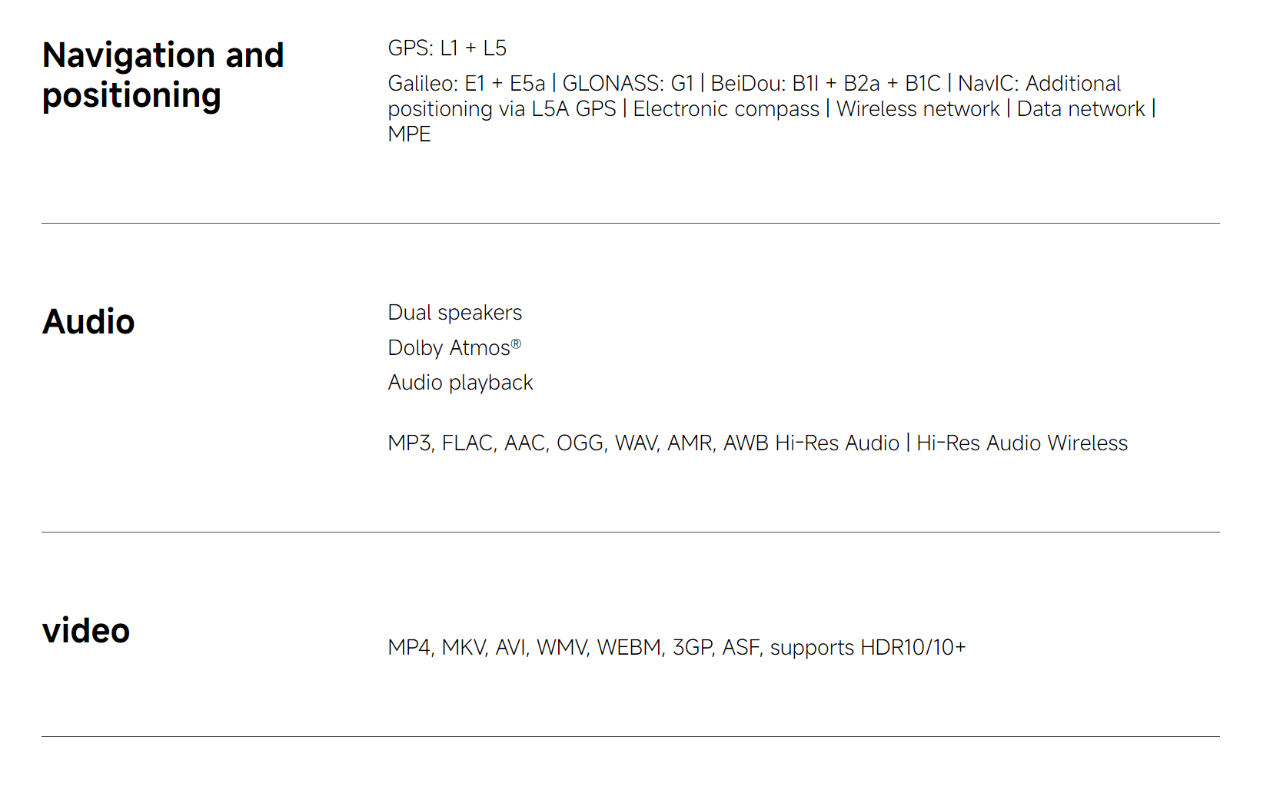Click the GPS: L1 + L5 line
The width and height of the screenshot is (1270, 793).
click(447, 48)
